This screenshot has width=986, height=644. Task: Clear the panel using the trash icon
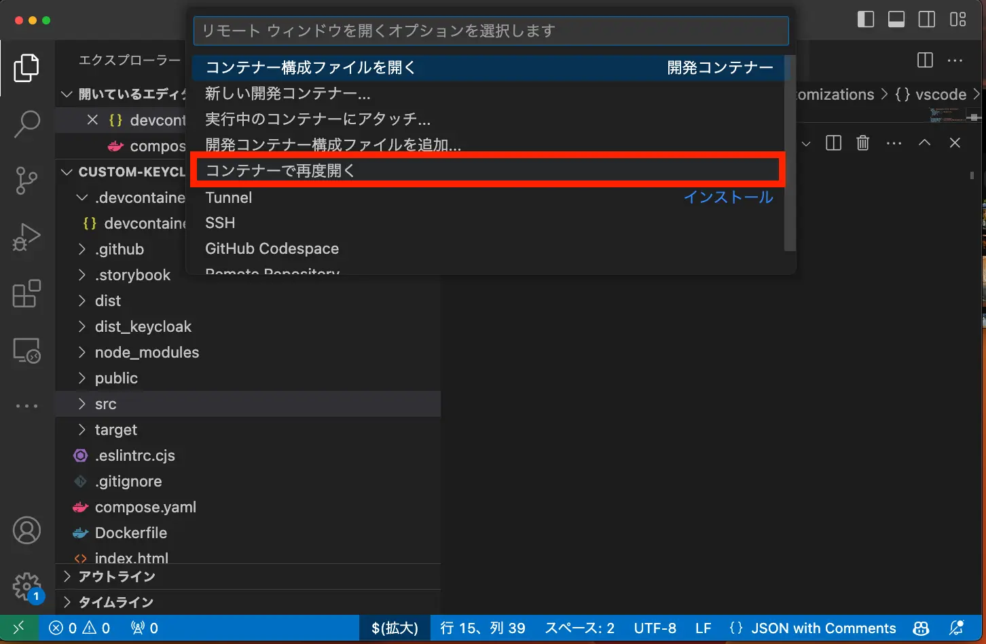[x=862, y=143]
